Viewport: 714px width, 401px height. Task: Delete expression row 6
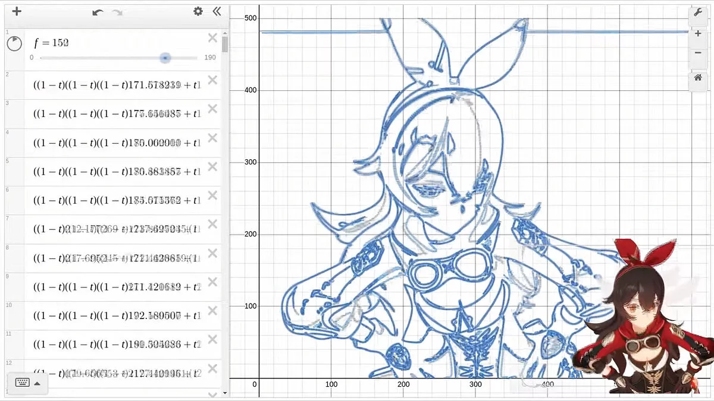click(212, 195)
